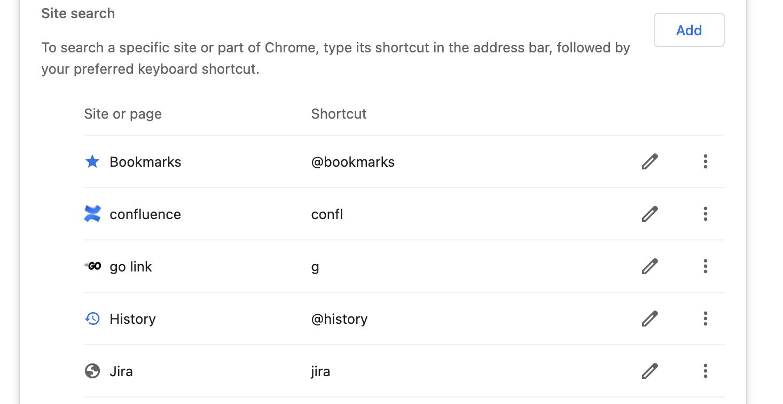Click the History clock icon
The image size is (783, 404).
[x=92, y=318]
